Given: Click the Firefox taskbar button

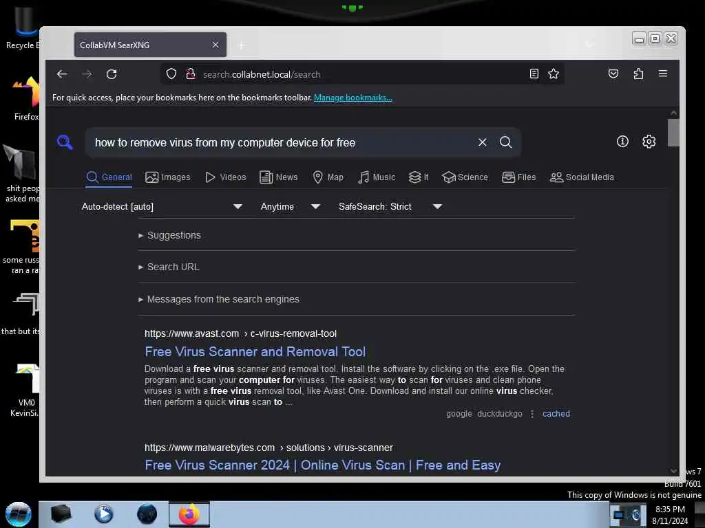Looking at the screenshot, I should [x=189, y=514].
